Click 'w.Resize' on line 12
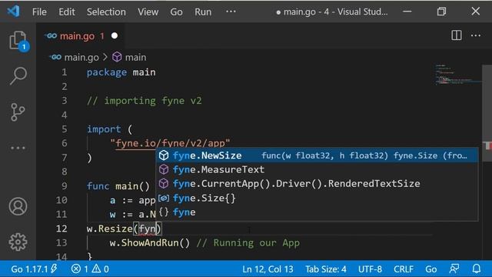 tap(109, 229)
